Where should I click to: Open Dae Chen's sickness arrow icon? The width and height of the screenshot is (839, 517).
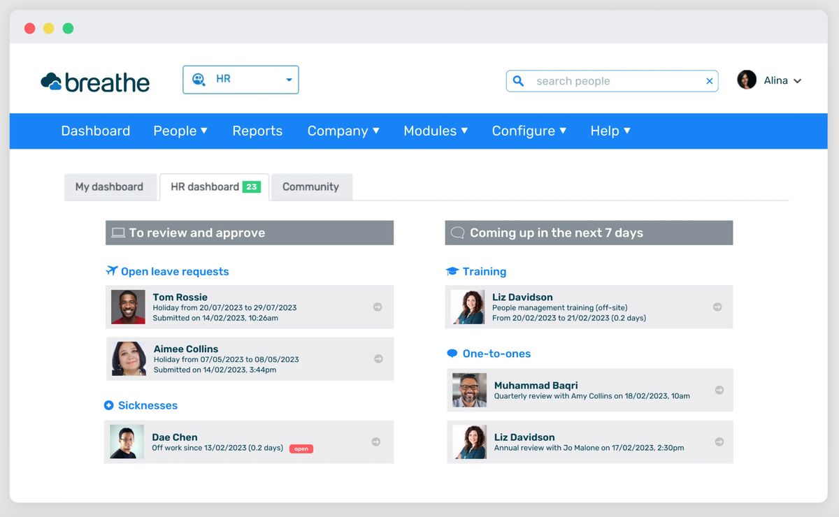(x=376, y=442)
